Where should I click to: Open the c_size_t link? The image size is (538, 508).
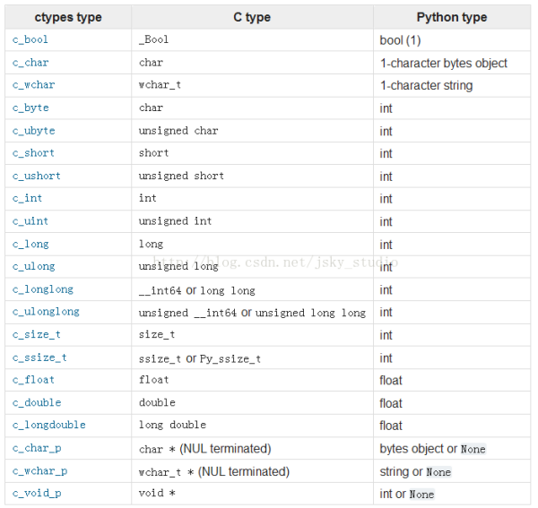point(37,334)
